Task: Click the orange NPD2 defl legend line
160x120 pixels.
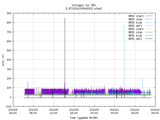Action: point(149,26)
